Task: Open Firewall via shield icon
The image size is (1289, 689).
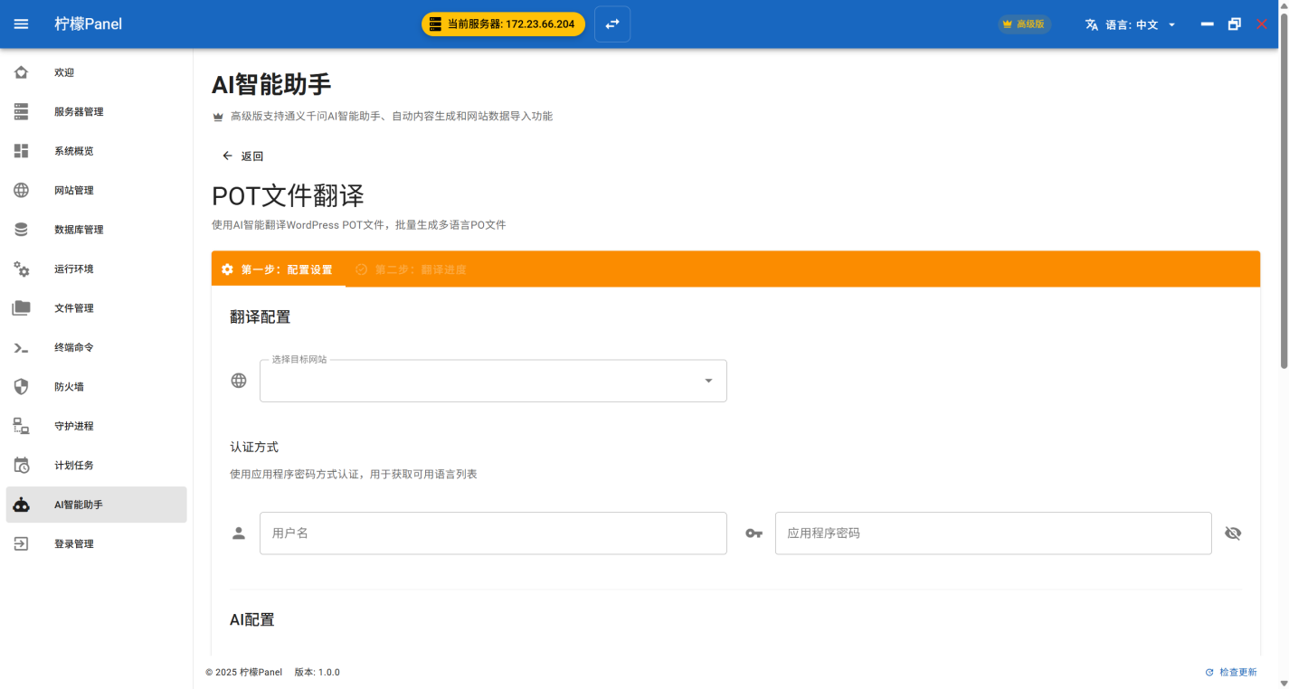Action: [x=22, y=387]
